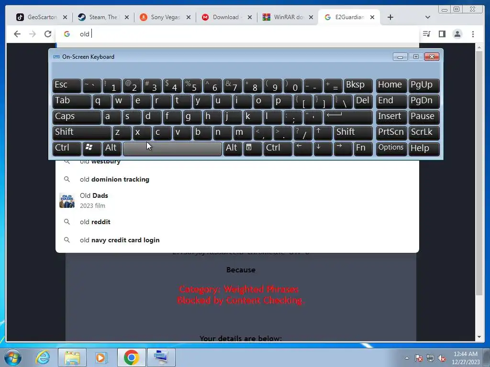The width and height of the screenshot is (490, 367).
Task: Click Old Dads movie poster thumbnail
Action: (67, 200)
